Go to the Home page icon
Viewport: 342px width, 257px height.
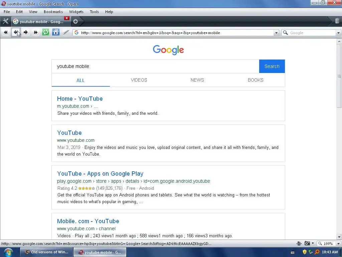(x=56, y=32)
